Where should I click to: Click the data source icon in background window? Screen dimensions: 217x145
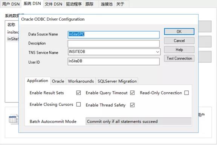[14, 119]
